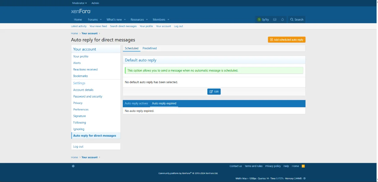Click the debug info gear icon at bottom right
The image size is (378, 182).
pos(304,178)
